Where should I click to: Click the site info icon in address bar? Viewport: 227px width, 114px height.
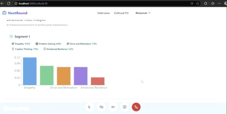[x=16, y=3]
